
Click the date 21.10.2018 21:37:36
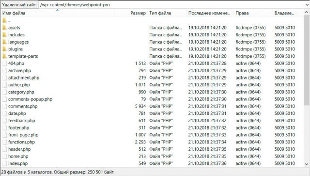[207, 163]
